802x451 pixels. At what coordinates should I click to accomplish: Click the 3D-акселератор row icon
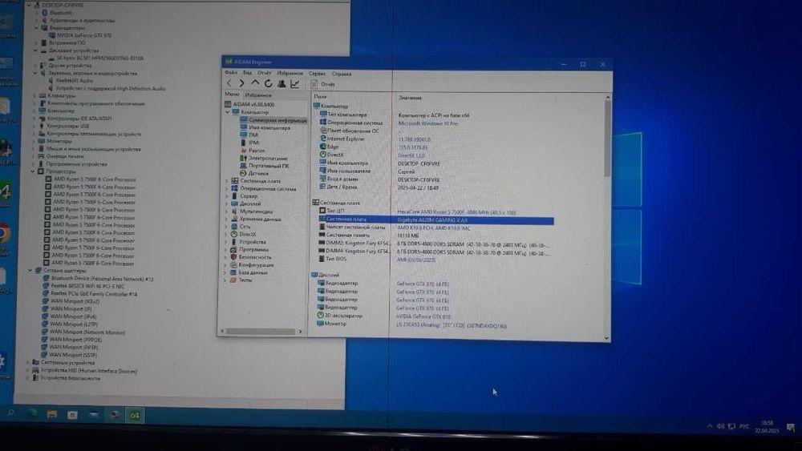pyautogui.click(x=320, y=315)
